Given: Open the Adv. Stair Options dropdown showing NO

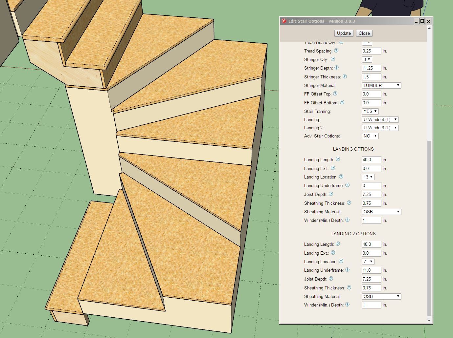Looking at the screenshot, I should [x=370, y=136].
